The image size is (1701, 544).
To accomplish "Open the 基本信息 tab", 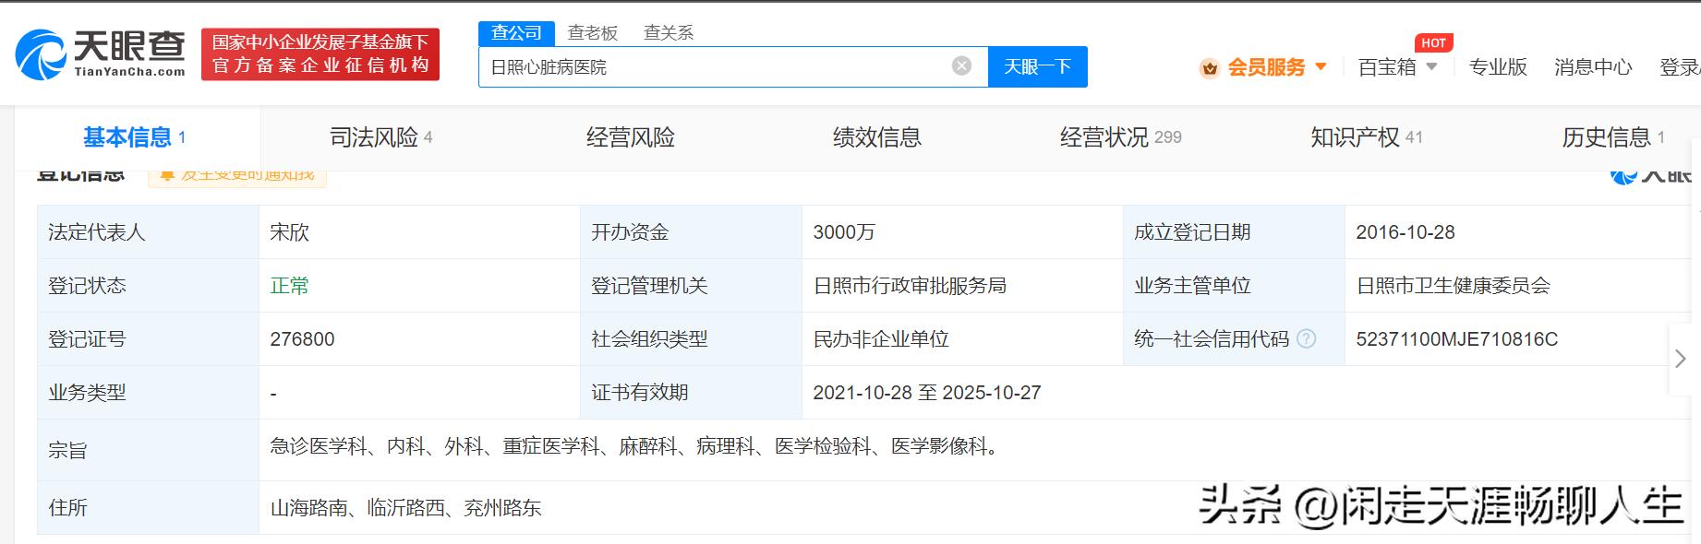I will [135, 137].
